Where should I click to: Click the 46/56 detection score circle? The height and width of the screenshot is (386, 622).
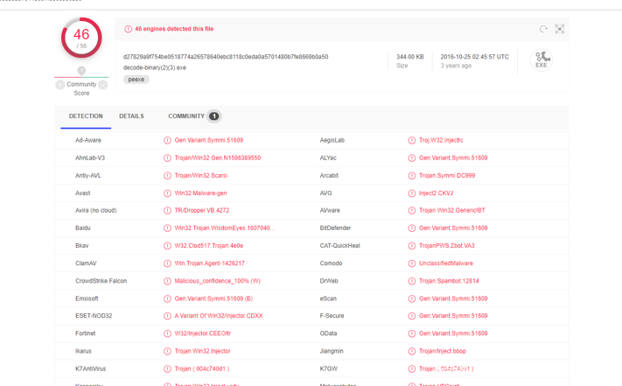[81, 39]
